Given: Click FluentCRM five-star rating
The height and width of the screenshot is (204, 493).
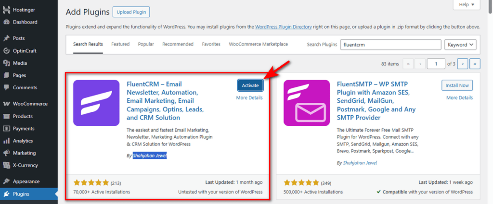Looking at the screenshot, I should point(91,182).
